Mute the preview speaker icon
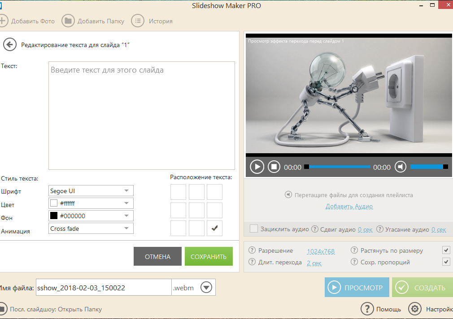The image size is (453, 319). pos(401,167)
